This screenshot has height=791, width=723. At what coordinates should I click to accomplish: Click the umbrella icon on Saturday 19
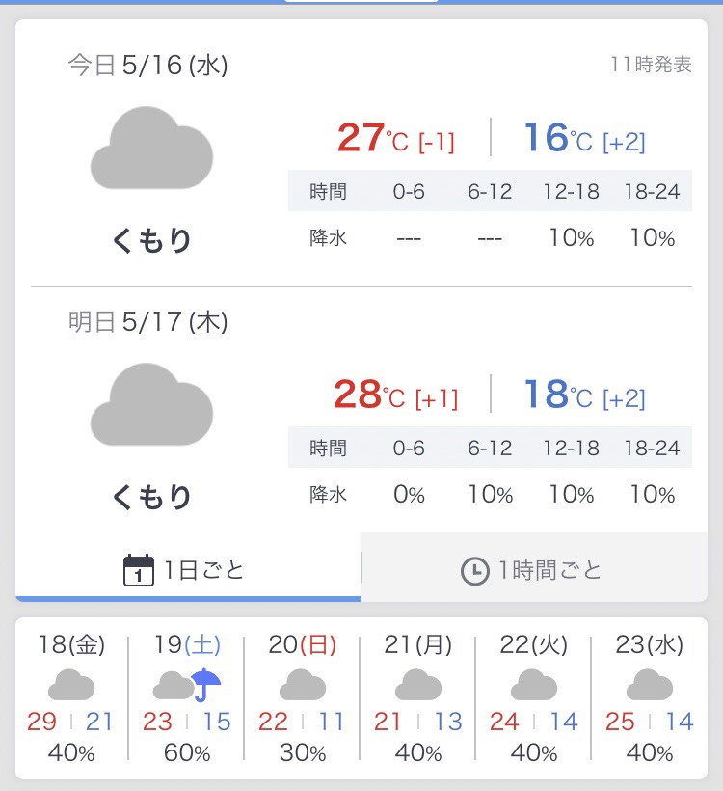(x=207, y=685)
